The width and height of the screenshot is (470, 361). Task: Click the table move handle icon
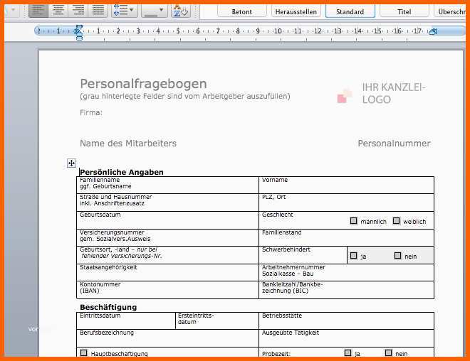click(x=71, y=163)
